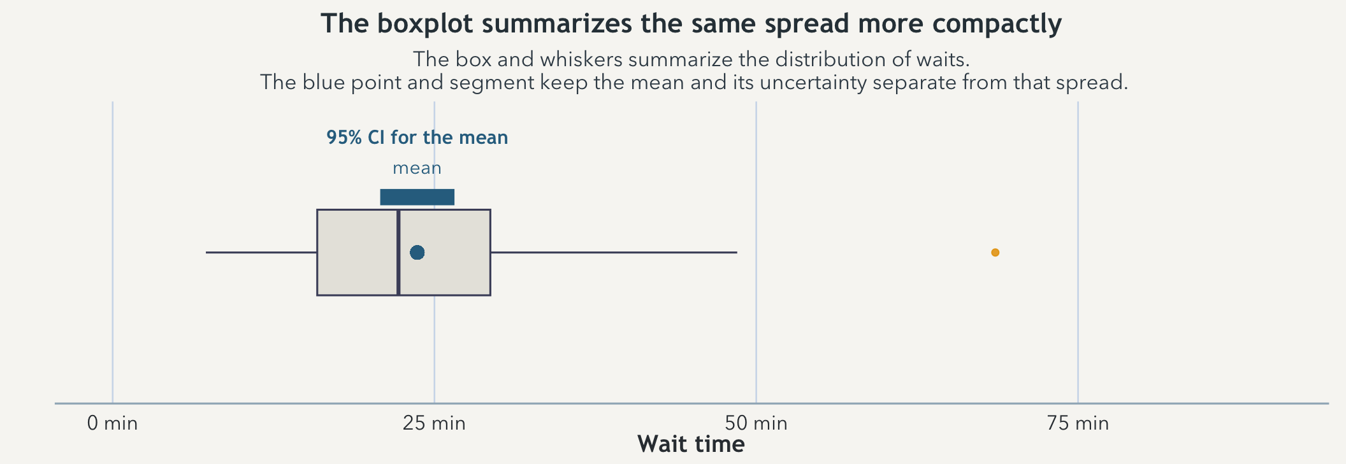
Task: Click the subtitle line about box and whiskers
Action: tap(691, 59)
